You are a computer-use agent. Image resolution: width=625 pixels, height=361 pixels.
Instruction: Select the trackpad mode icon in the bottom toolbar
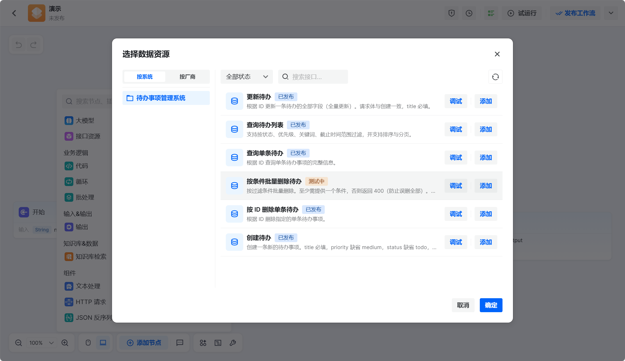click(103, 343)
